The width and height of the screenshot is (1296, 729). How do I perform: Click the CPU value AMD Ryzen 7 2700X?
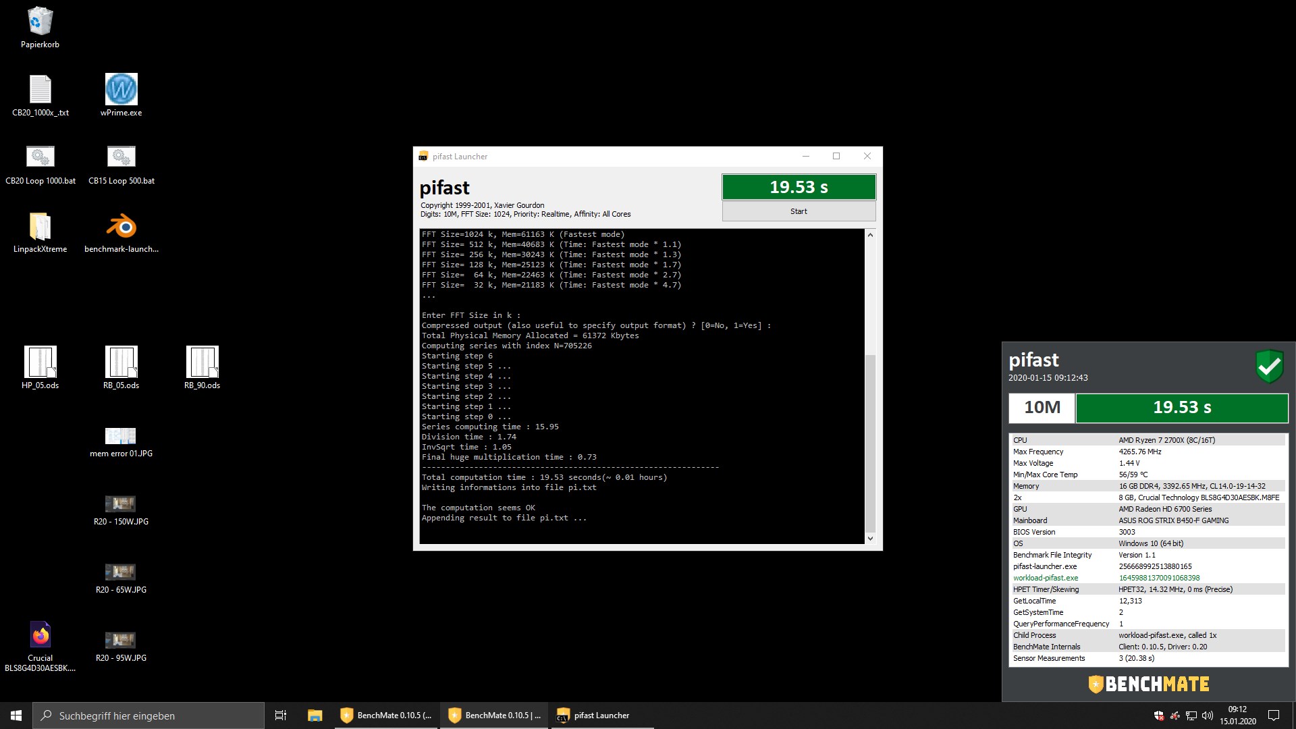(x=1167, y=440)
